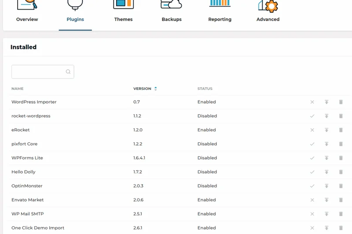Update WordPress Importer plugin icon

click(326, 102)
